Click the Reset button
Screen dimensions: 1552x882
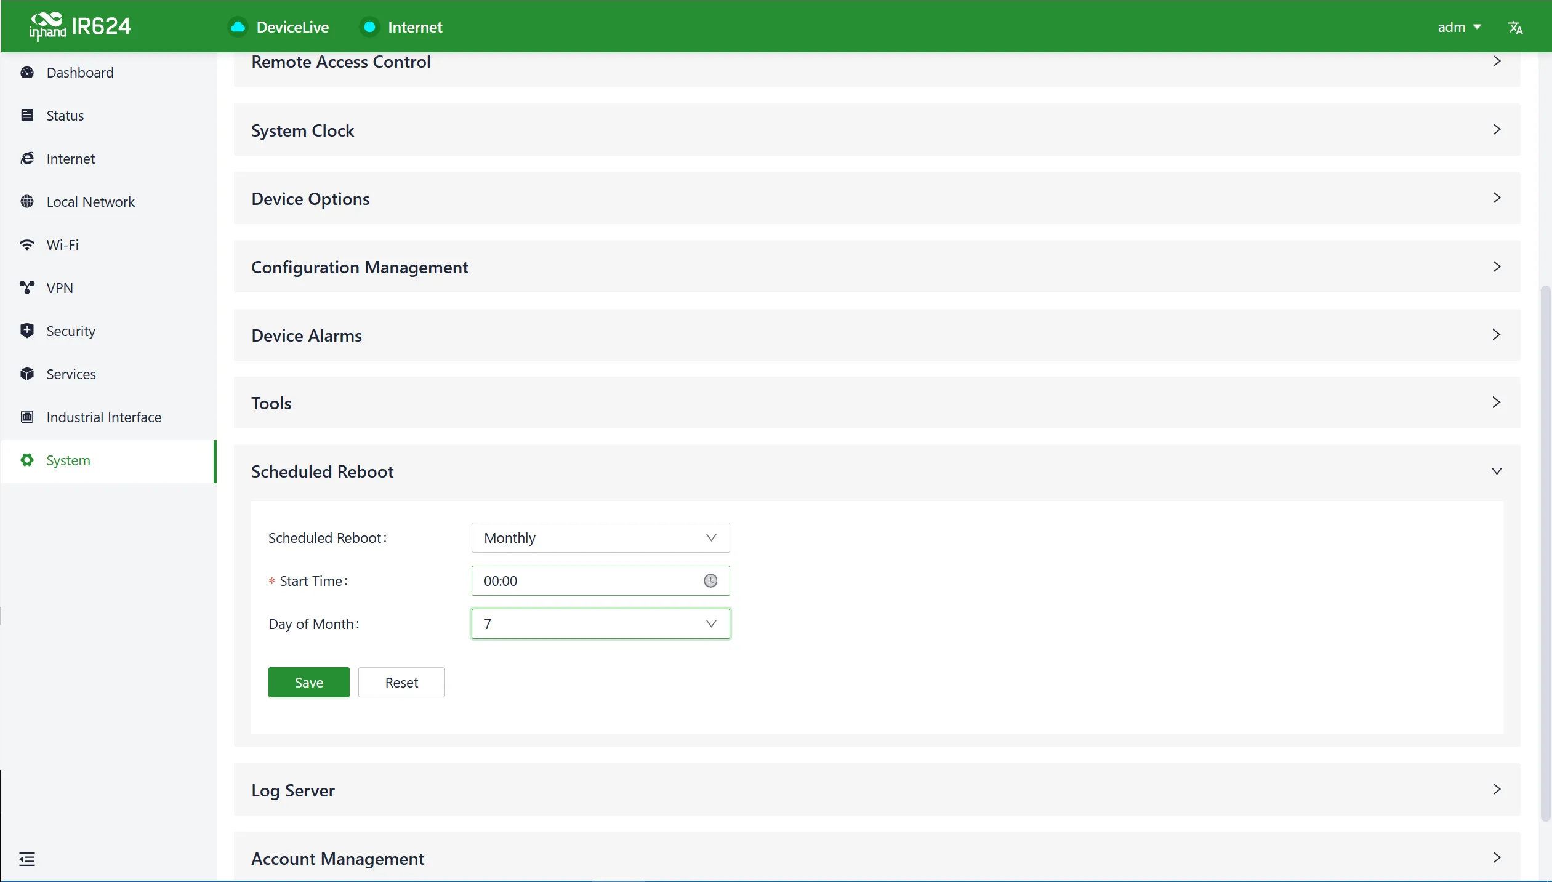[401, 682]
